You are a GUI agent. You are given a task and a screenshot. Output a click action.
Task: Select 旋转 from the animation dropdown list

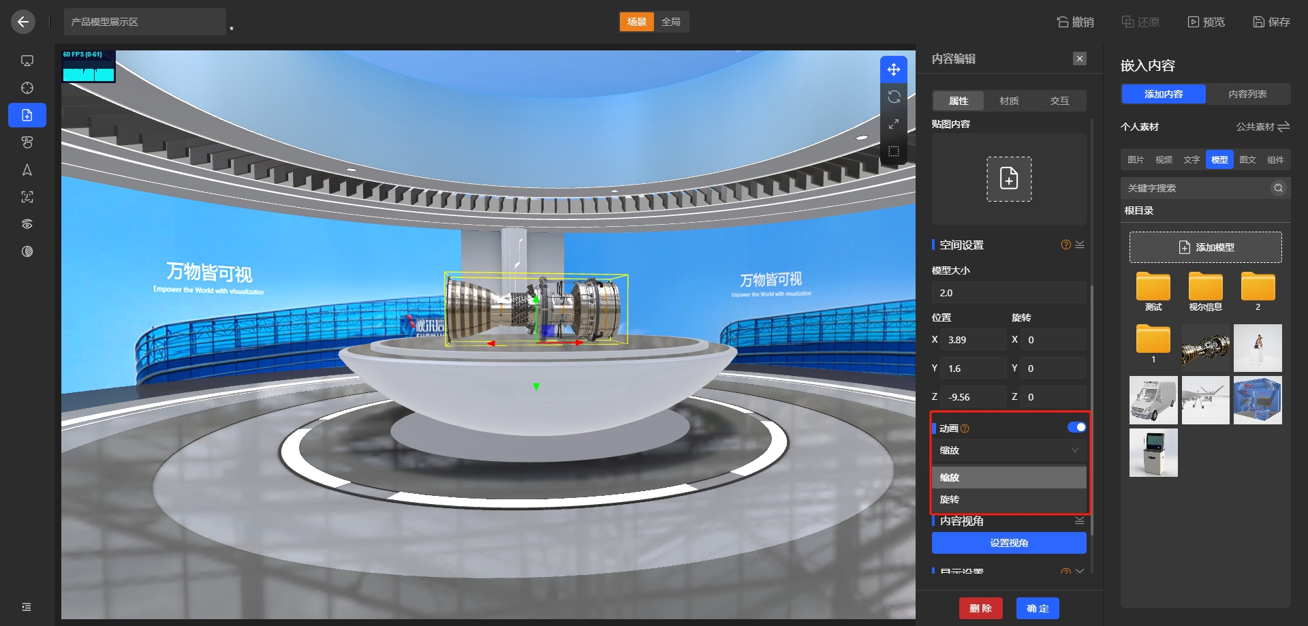(950, 499)
